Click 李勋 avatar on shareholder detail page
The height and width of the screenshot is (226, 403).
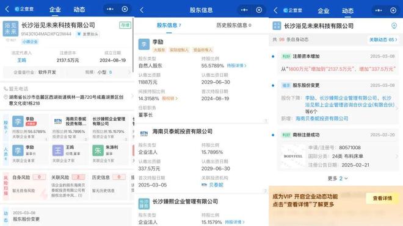(x=144, y=44)
